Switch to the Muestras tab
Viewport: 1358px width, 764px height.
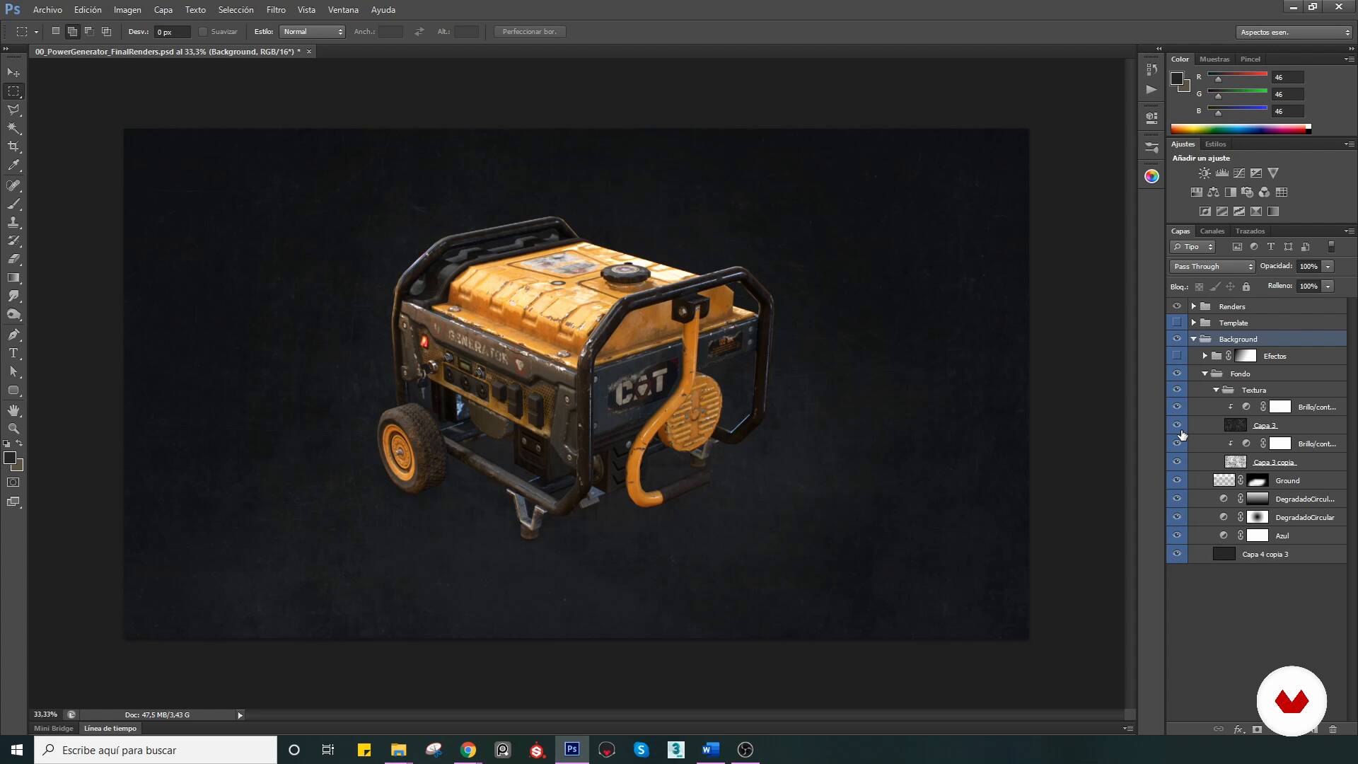pos(1214,59)
